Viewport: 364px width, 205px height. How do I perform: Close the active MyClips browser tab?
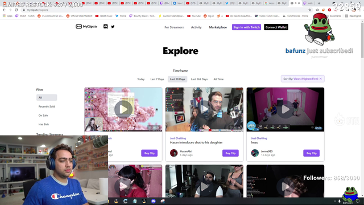point(299,3)
